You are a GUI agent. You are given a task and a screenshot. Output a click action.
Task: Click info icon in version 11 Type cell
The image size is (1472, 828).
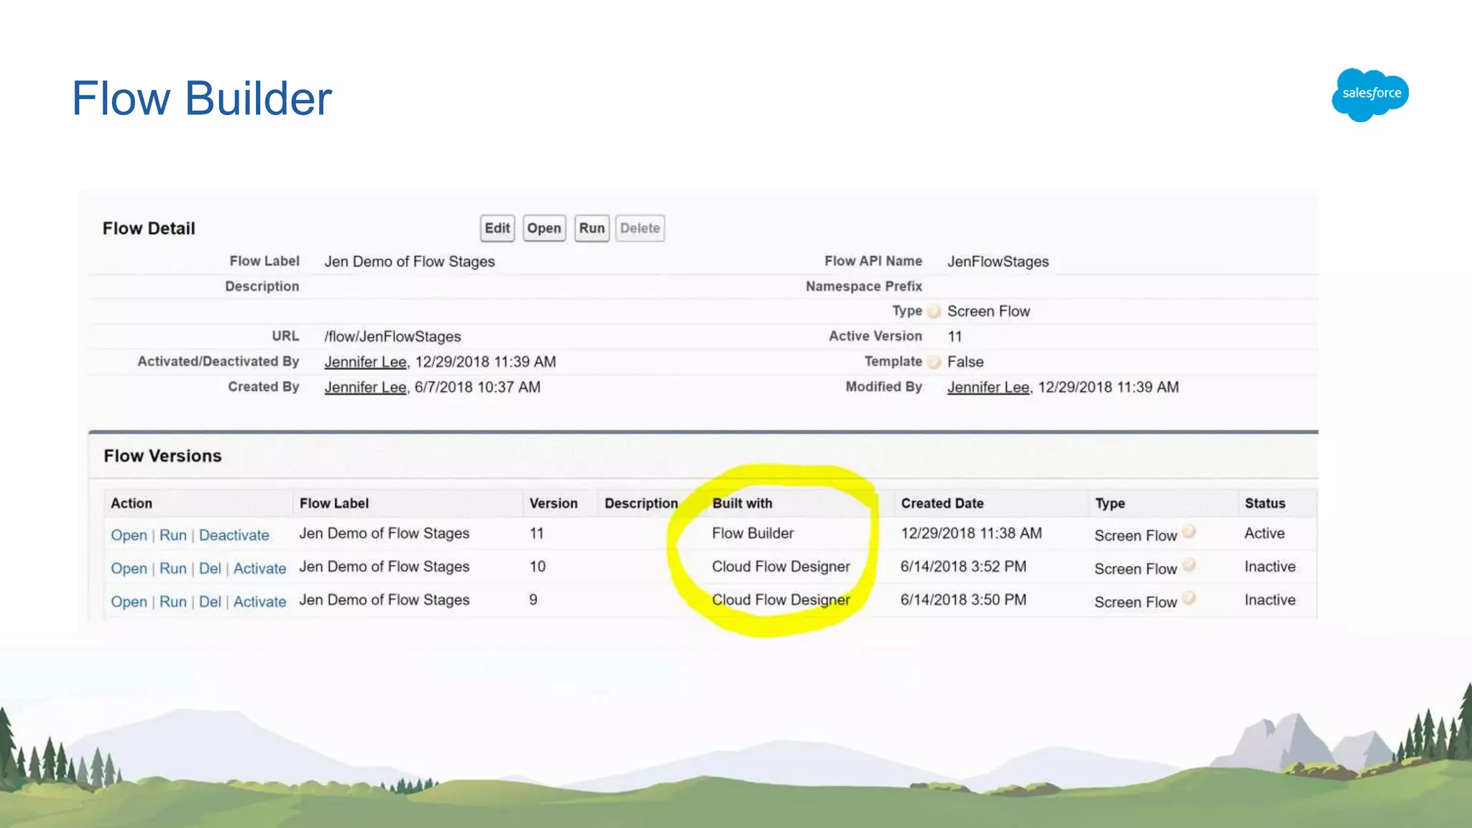tap(1189, 532)
